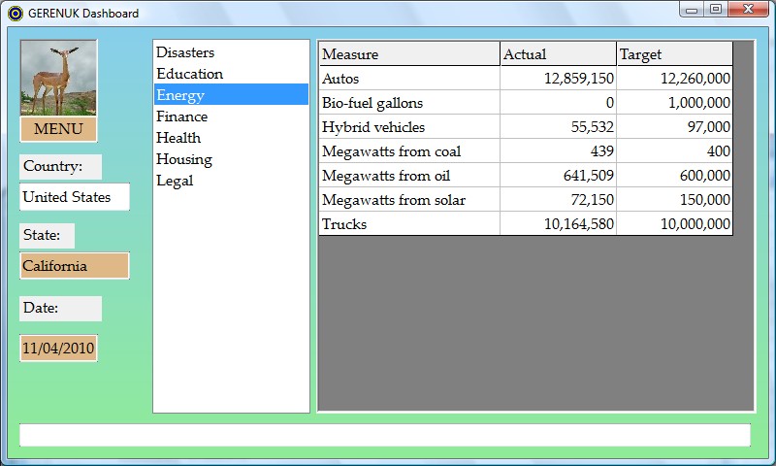Select Education in the category list
This screenshot has height=466, width=776.
189,74
